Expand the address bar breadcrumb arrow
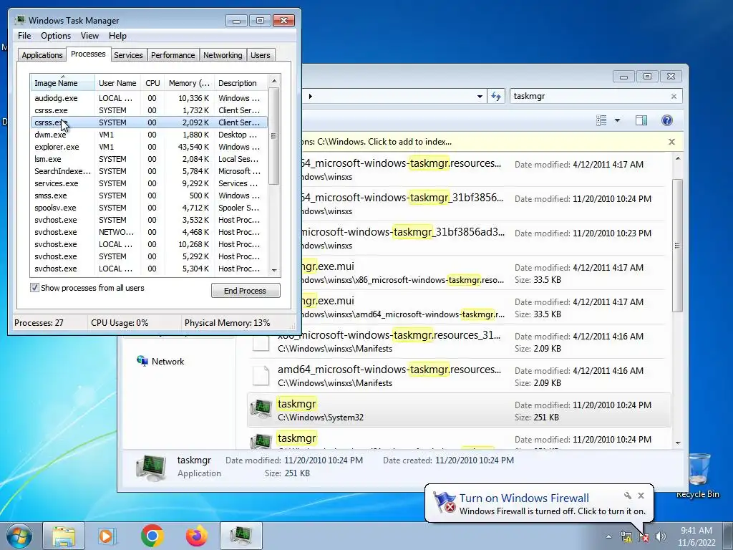Screen dimensions: 733x550 [x=311, y=97]
